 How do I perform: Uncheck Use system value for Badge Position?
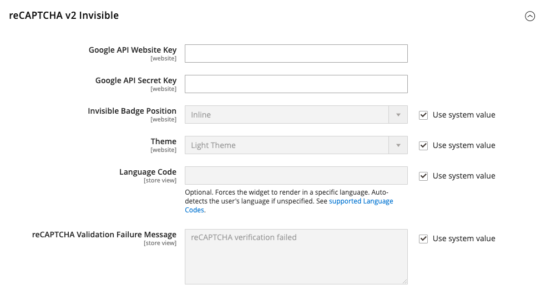(423, 115)
